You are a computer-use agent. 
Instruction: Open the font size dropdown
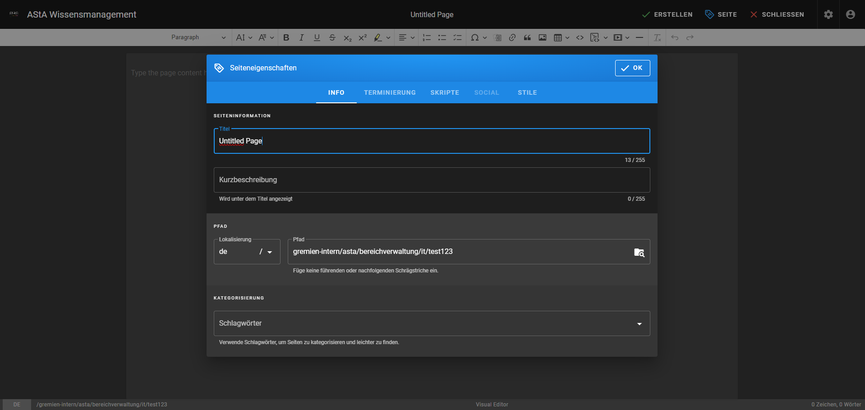coord(244,37)
